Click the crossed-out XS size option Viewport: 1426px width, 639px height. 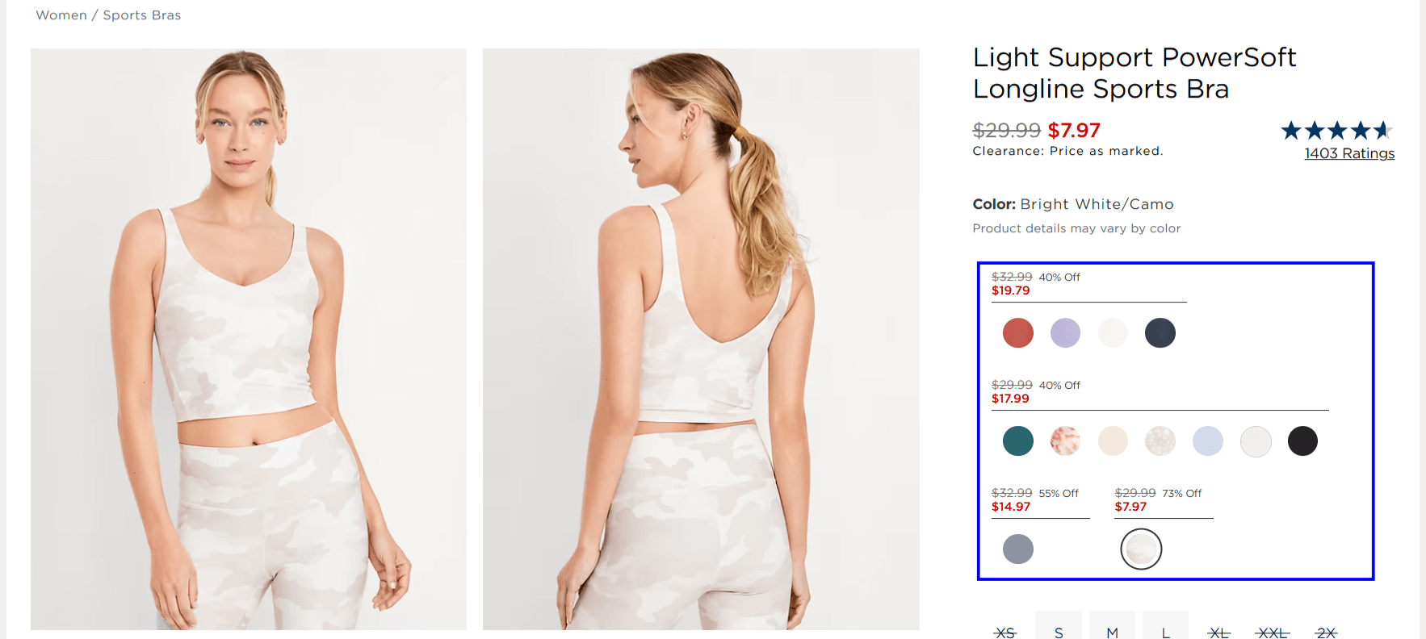point(1004,633)
